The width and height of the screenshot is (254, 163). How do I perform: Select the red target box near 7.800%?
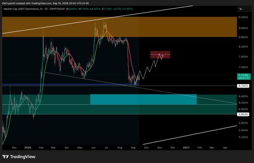pos(160,55)
